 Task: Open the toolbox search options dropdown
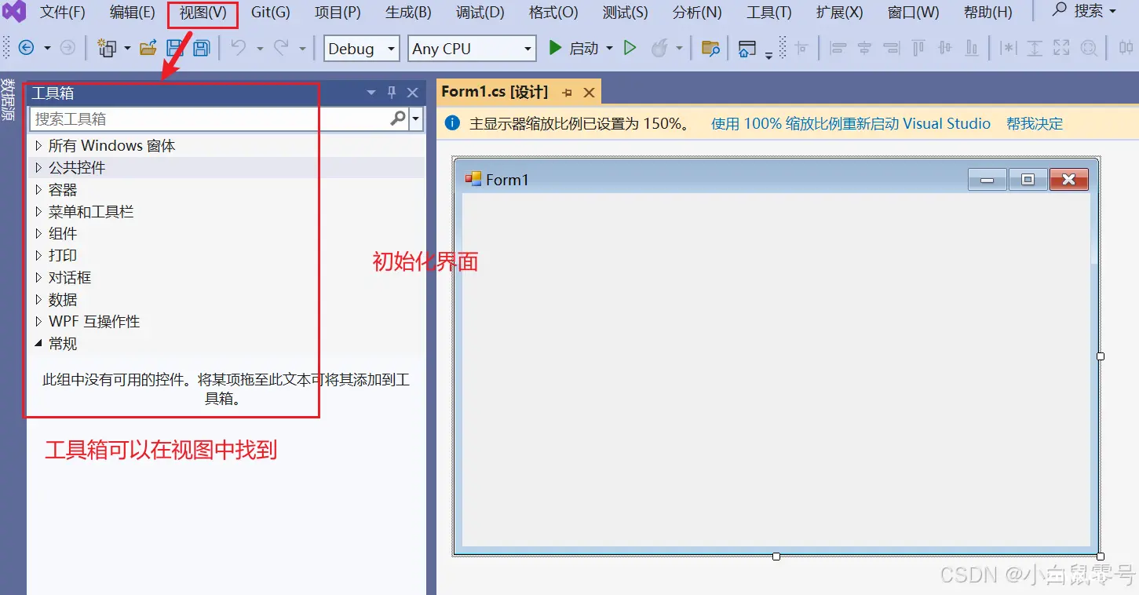click(x=416, y=119)
